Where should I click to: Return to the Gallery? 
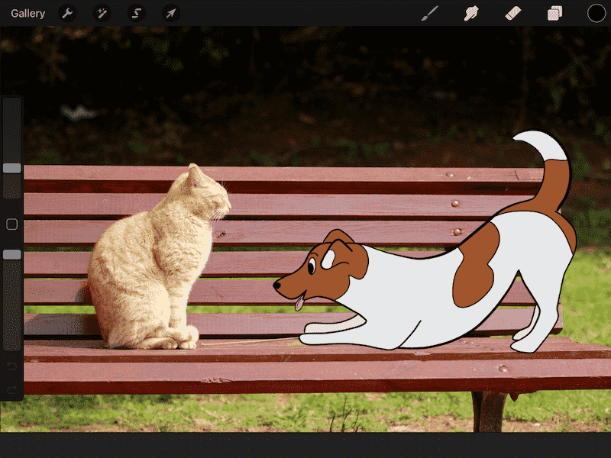point(27,14)
